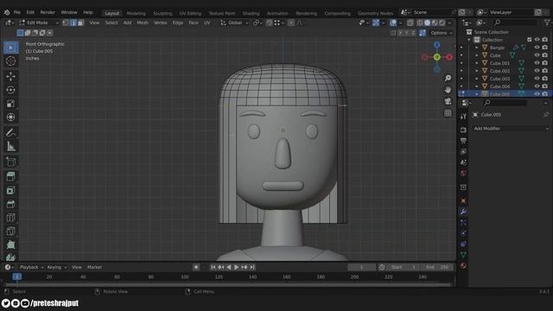Screen dimensions: 553x311
Task: Play the animation
Action: (236, 267)
